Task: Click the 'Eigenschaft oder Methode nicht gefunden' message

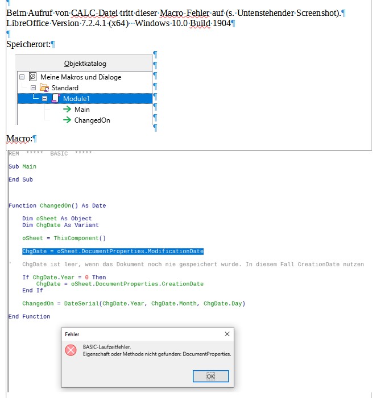Action: (x=157, y=354)
